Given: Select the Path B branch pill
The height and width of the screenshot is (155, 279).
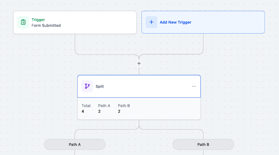Looking at the screenshot, I should [203, 144].
